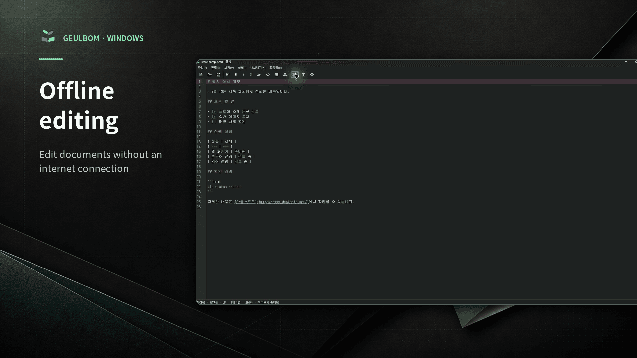Click the 다올소프트 link text in line 25
This screenshot has height=358, width=637.
coord(246,202)
